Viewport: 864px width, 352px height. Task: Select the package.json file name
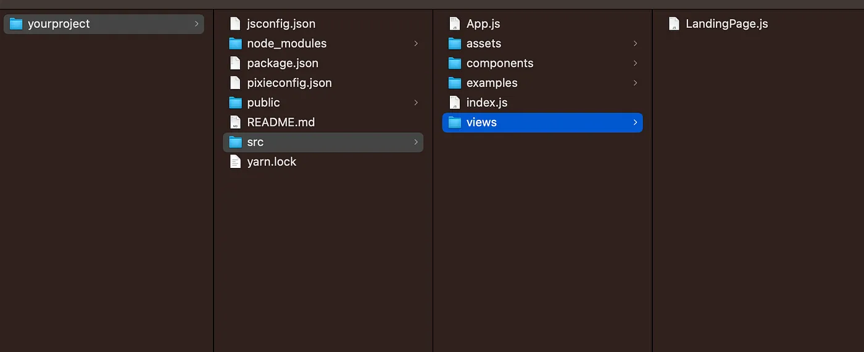point(283,63)
